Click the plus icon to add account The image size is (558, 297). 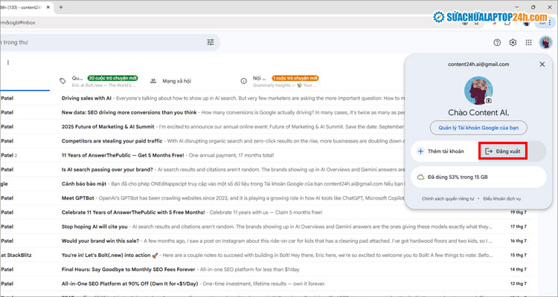pyautogui.click(x=420, y=151)
